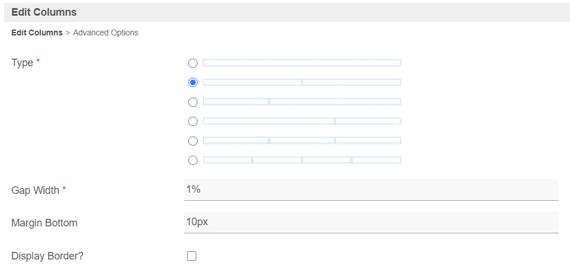Click the four equal columns layout diagram
570x274 pixels.
tap(302, 160)
